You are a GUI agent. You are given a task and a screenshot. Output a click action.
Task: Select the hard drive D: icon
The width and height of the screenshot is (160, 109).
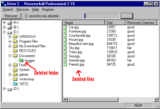(x=10, y=90)
